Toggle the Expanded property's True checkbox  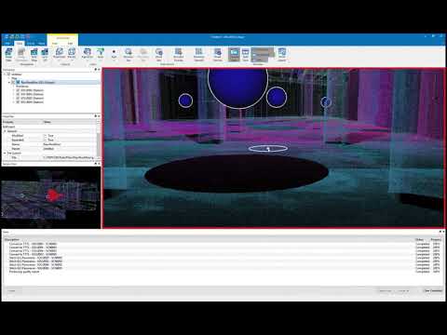46,140
